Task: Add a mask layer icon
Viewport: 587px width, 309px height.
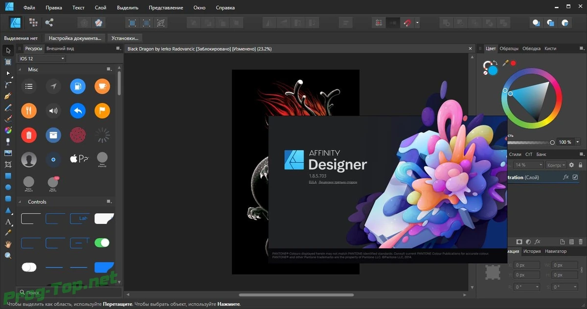Action: pos(519,242)
